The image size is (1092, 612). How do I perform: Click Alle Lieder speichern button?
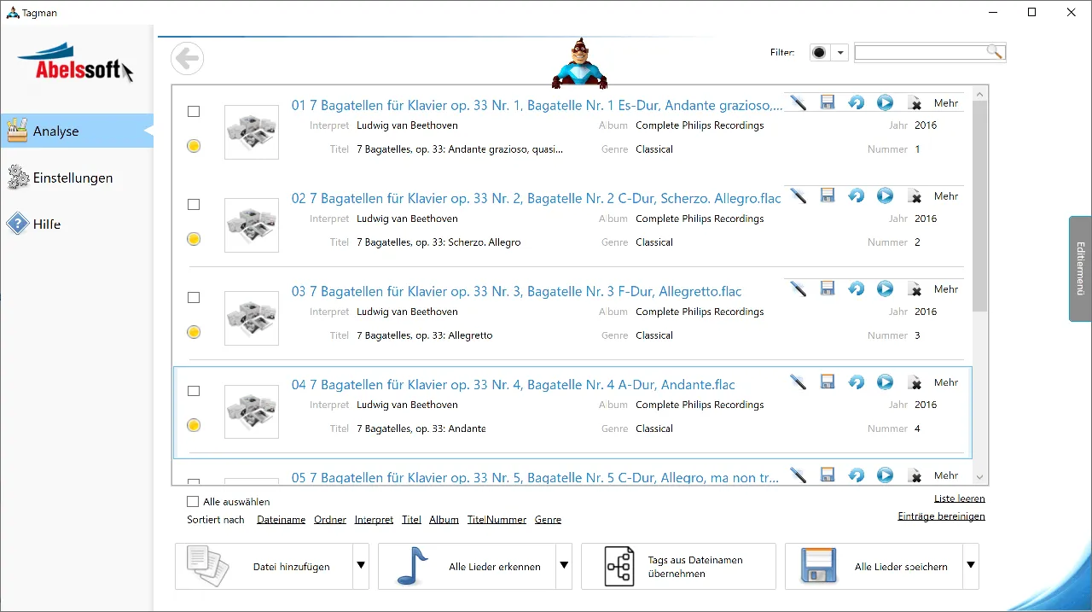[874, 566]
